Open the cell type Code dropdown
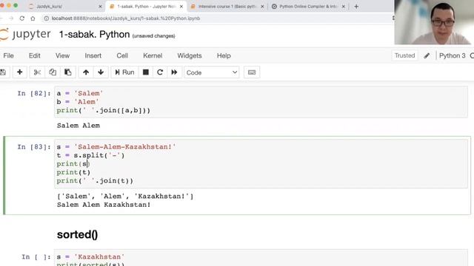This screenshot has width=474, height=266. click(212, 72)
